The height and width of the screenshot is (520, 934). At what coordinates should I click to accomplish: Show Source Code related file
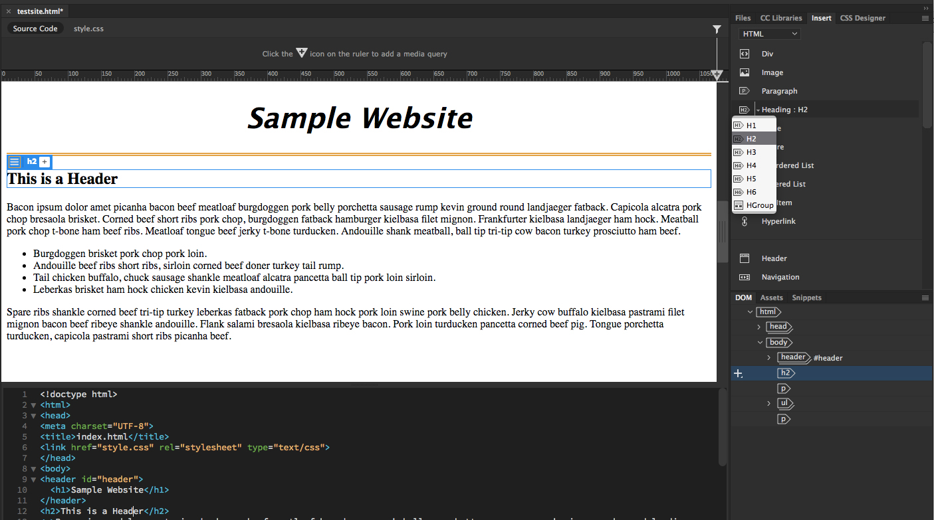pos(35,29)
